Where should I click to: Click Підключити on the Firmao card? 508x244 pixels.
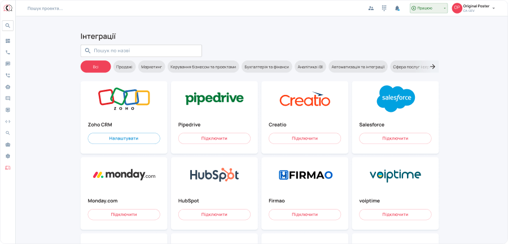(305, 215)
